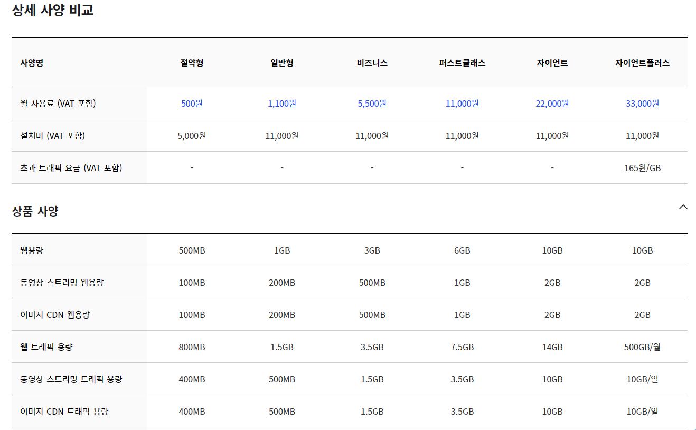Click 자이언트 이미지 CDN 트래픽 10GB cell
The image size is (696, 430).
tap(552, 412)
